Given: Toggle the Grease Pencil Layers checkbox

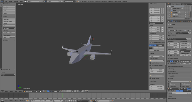Looking at the screenshot, I should coord(152,42).
